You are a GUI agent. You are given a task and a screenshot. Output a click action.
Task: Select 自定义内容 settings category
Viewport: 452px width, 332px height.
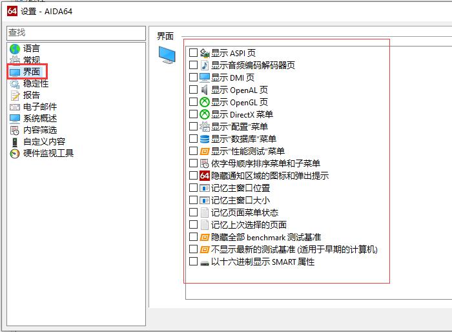(44, 141)
